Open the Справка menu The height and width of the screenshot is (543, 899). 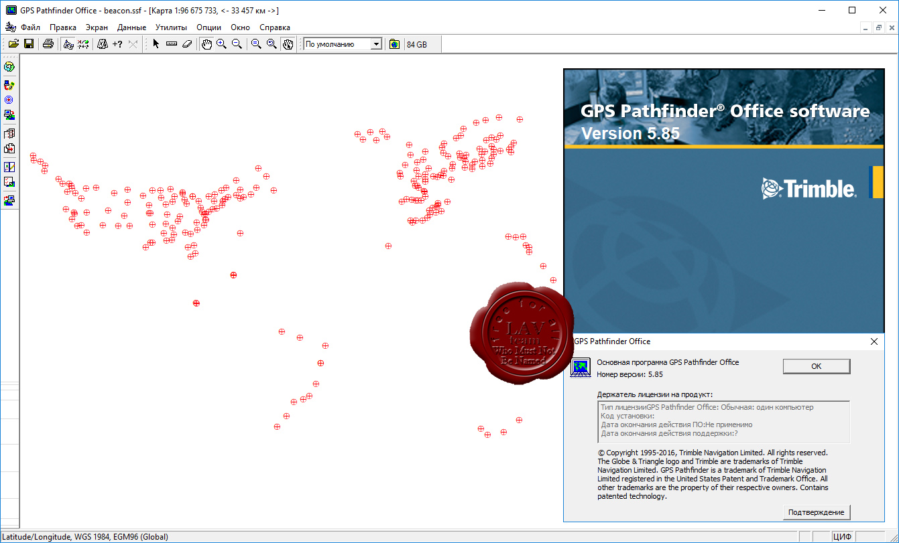[275, 27]
